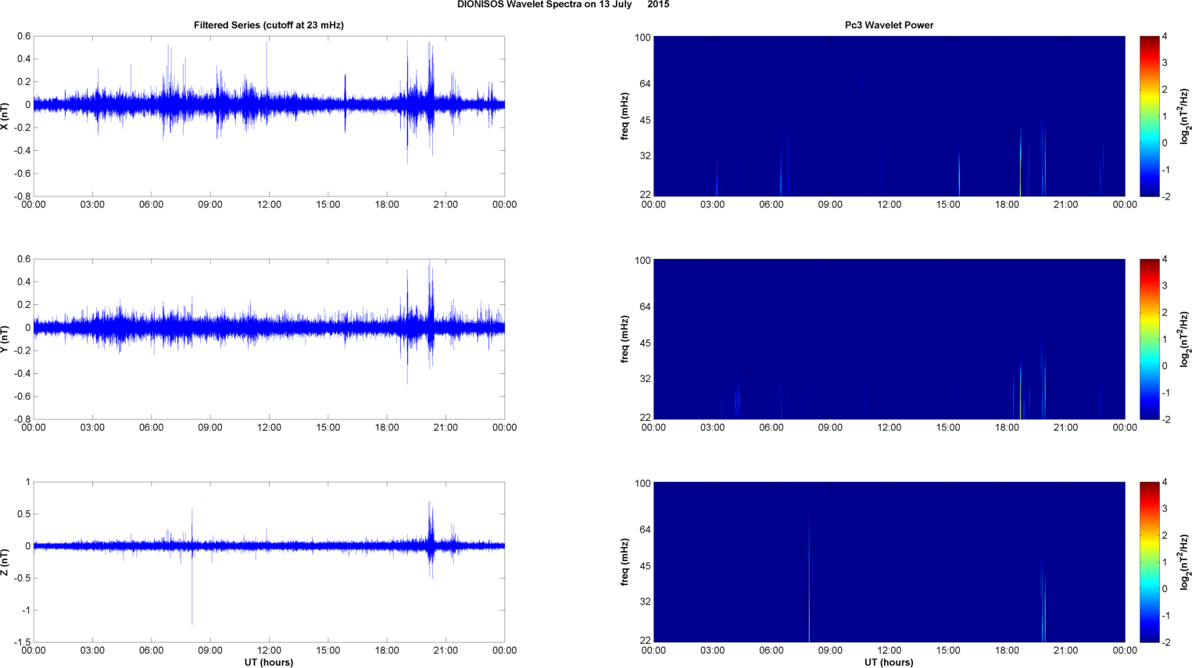This screenshot has width=1192, height=668.
Task: Select the 'Pc3 Wavelet Power' heading
Action: pyautogui.click(x=889, y=25)
